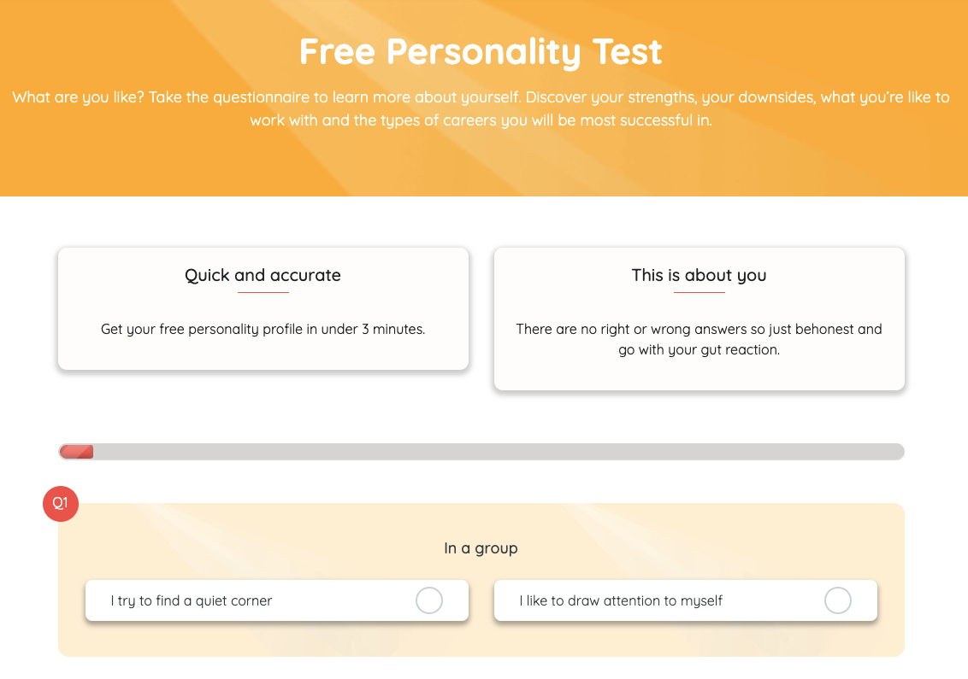Image resolution: width=968 pixels, height=679 pixels.
Task: Click the "This is about you" heading text
Action: pyautogui.click(x=699, y=275)
